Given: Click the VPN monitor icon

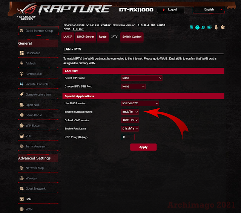Looking at the screenshot, I should click(21, 136).
